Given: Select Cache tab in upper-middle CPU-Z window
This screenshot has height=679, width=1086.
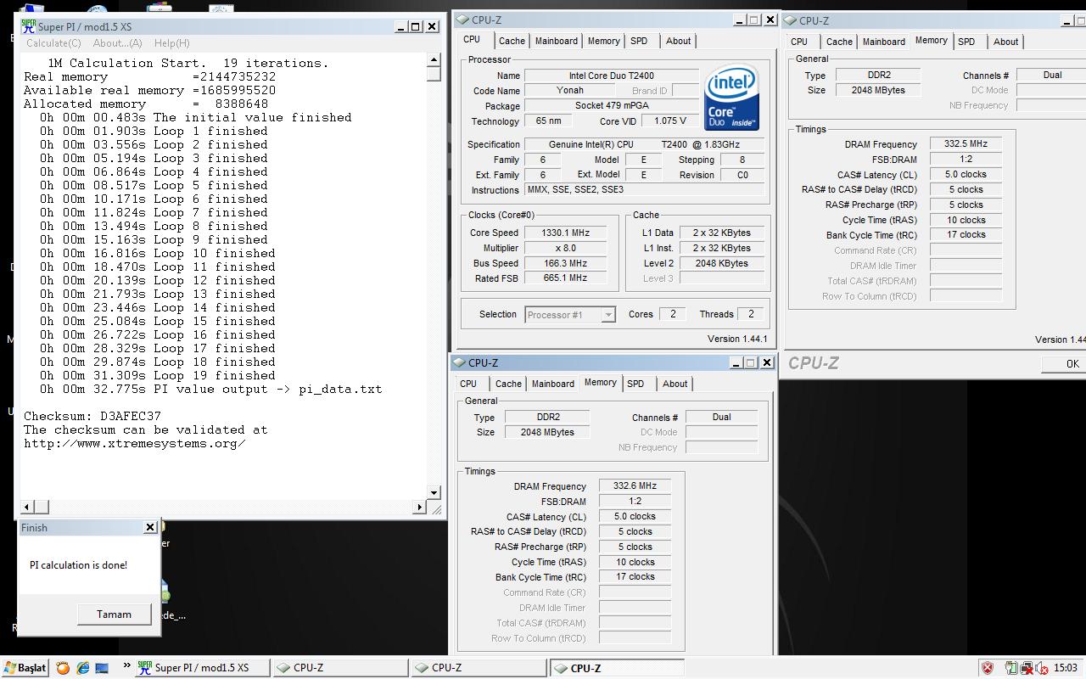Looking at the screenshot, I should tap(512, 41).
